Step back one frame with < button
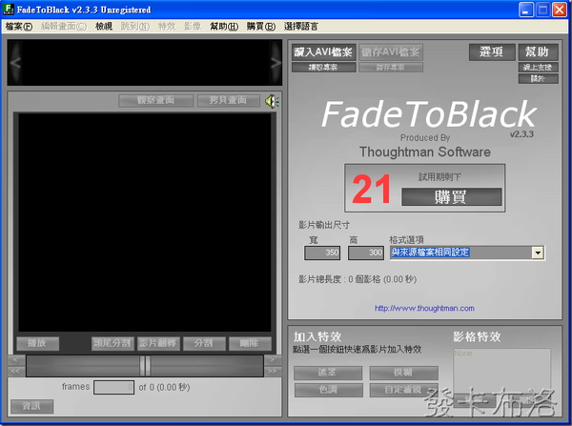The width and height of the screenshot is (572, 426). [x=16, y=359]
